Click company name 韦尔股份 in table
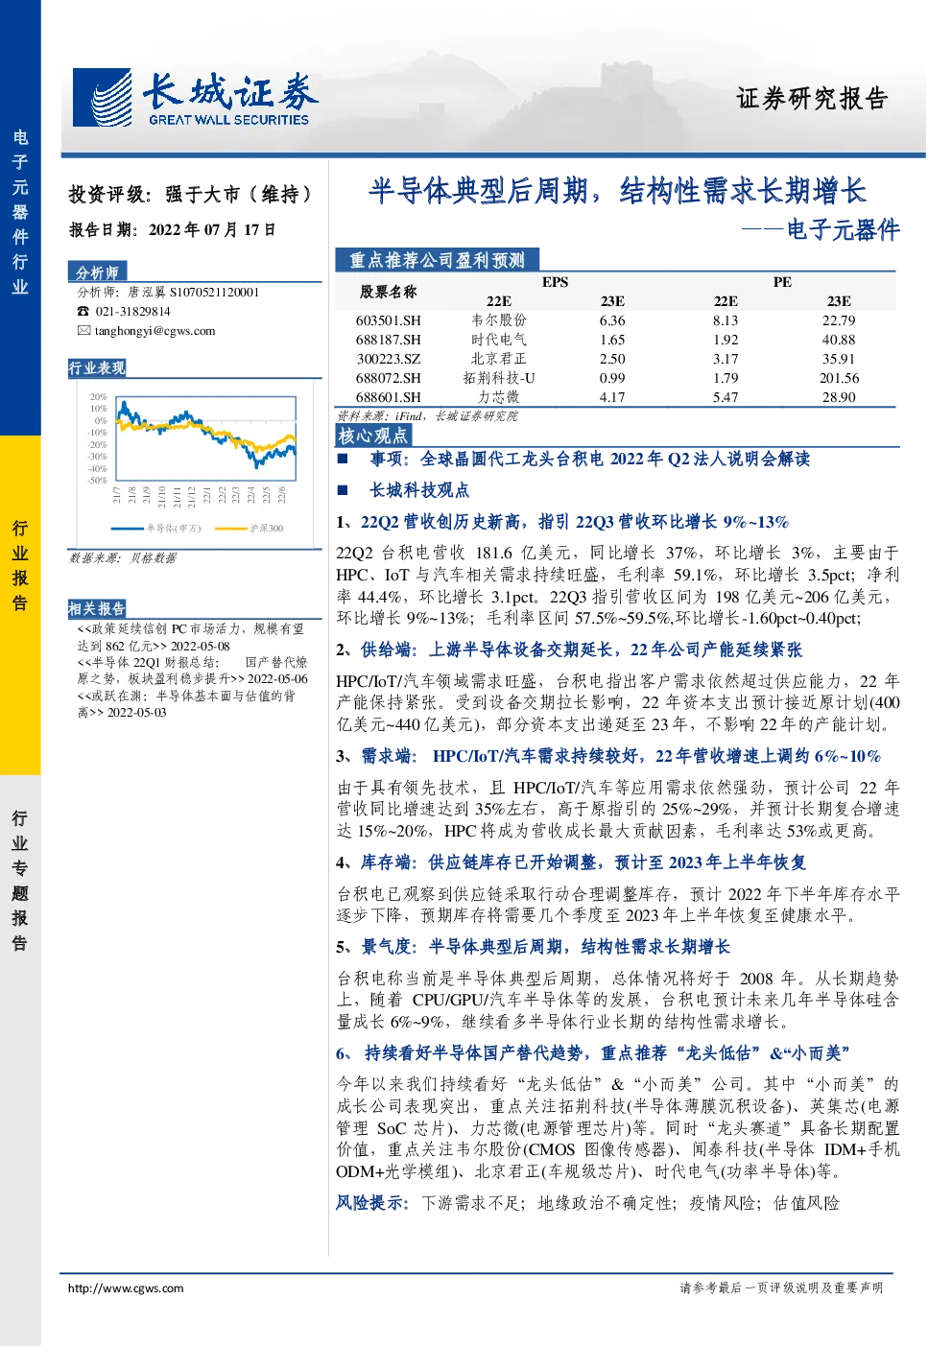The height and width of the screenshot is (1346, 952). tap(499, 320)
